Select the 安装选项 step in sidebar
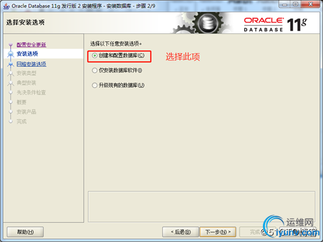The height and width of the screenshot is (242, 323). tap(27, 54)
